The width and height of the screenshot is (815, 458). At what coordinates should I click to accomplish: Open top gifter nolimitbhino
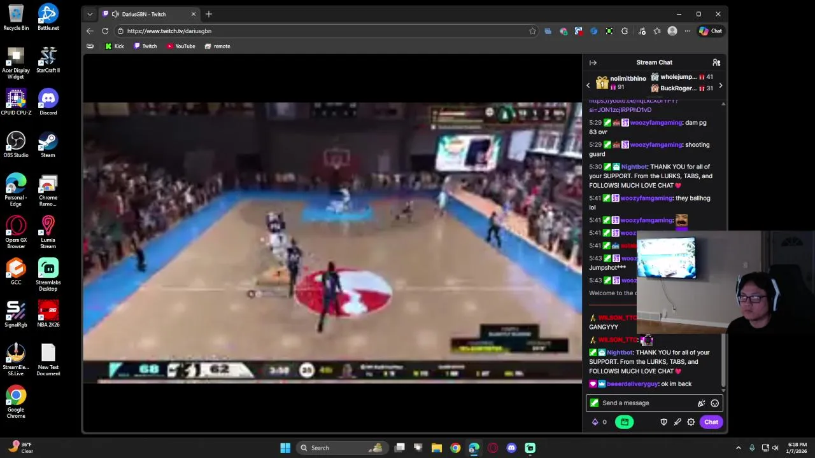[x=621, y=83]
